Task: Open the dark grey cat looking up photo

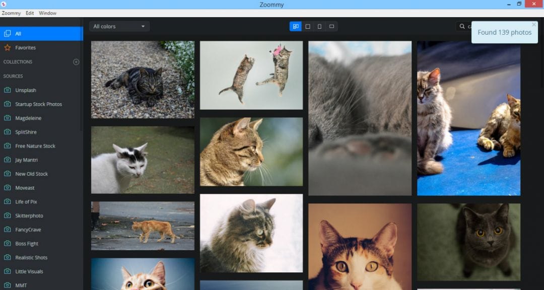Action: click(x=468, y=242)
